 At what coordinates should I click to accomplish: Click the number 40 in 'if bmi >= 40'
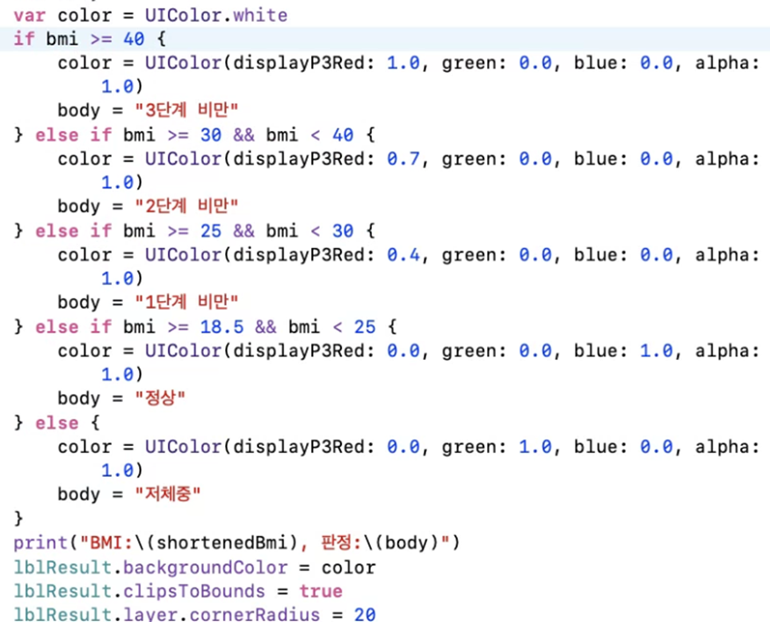(x=134, y=39)
